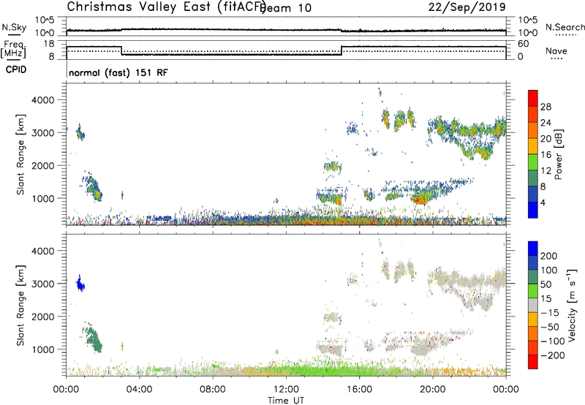585x405 pixels.
Task: Click the '16:00' time tick label
Action: pyautogui.click(x=359, y=390)
